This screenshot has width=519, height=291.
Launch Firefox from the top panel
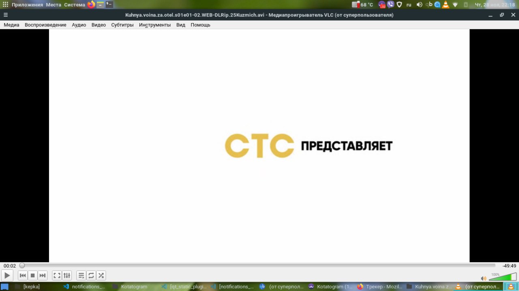pyautogui.click(x=91, y=5)
